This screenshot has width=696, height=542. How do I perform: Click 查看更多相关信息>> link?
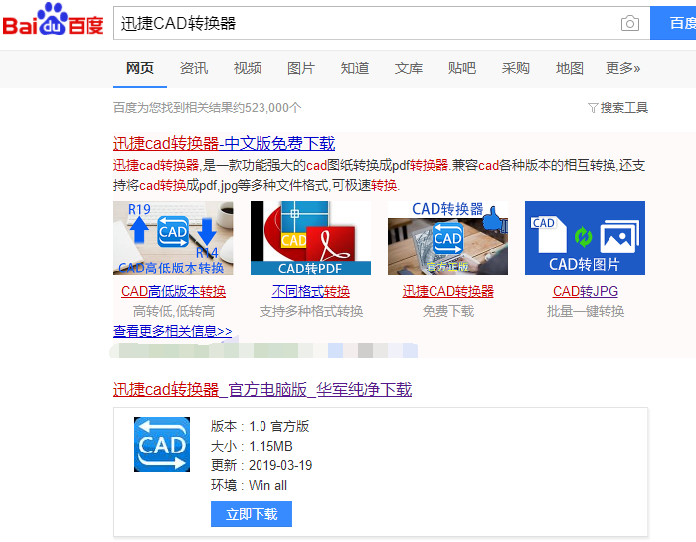click(x=173, y=331)
